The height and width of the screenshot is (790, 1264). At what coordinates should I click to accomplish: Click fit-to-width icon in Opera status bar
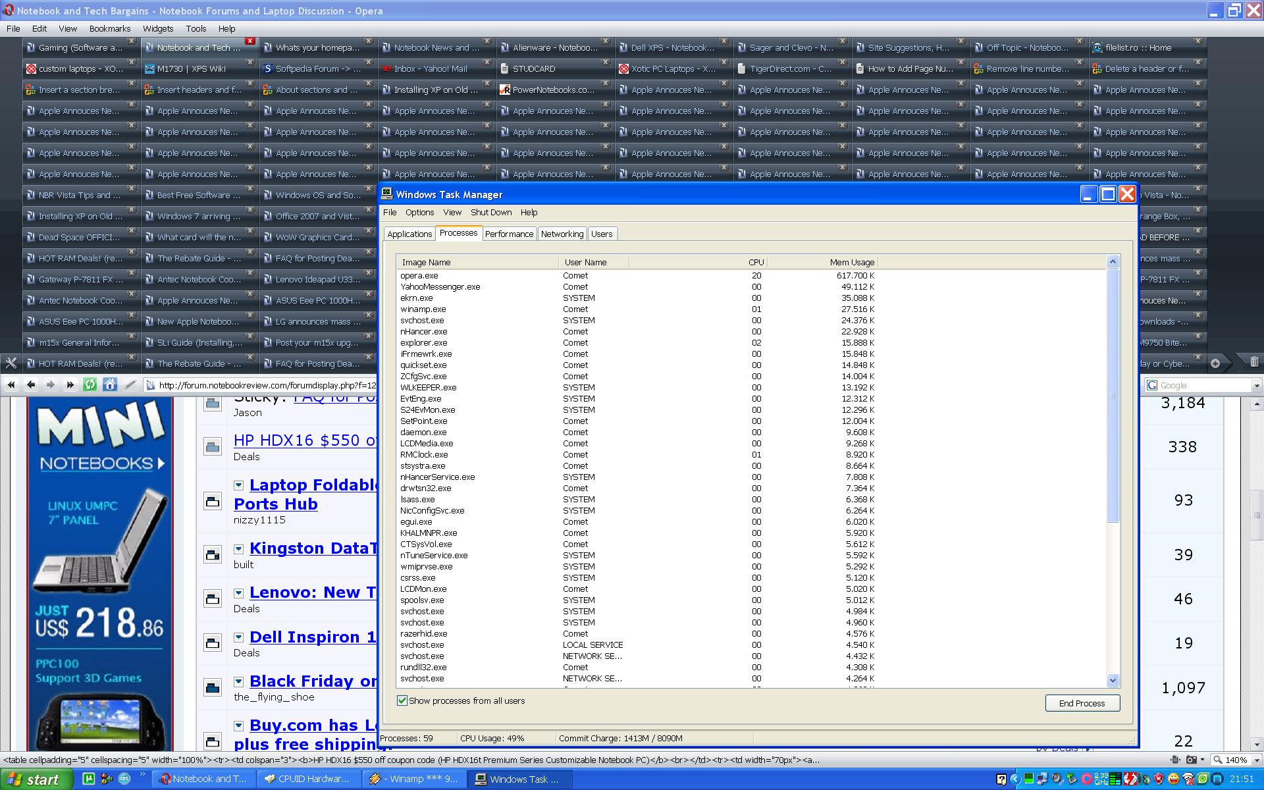tap(1176, 760)
